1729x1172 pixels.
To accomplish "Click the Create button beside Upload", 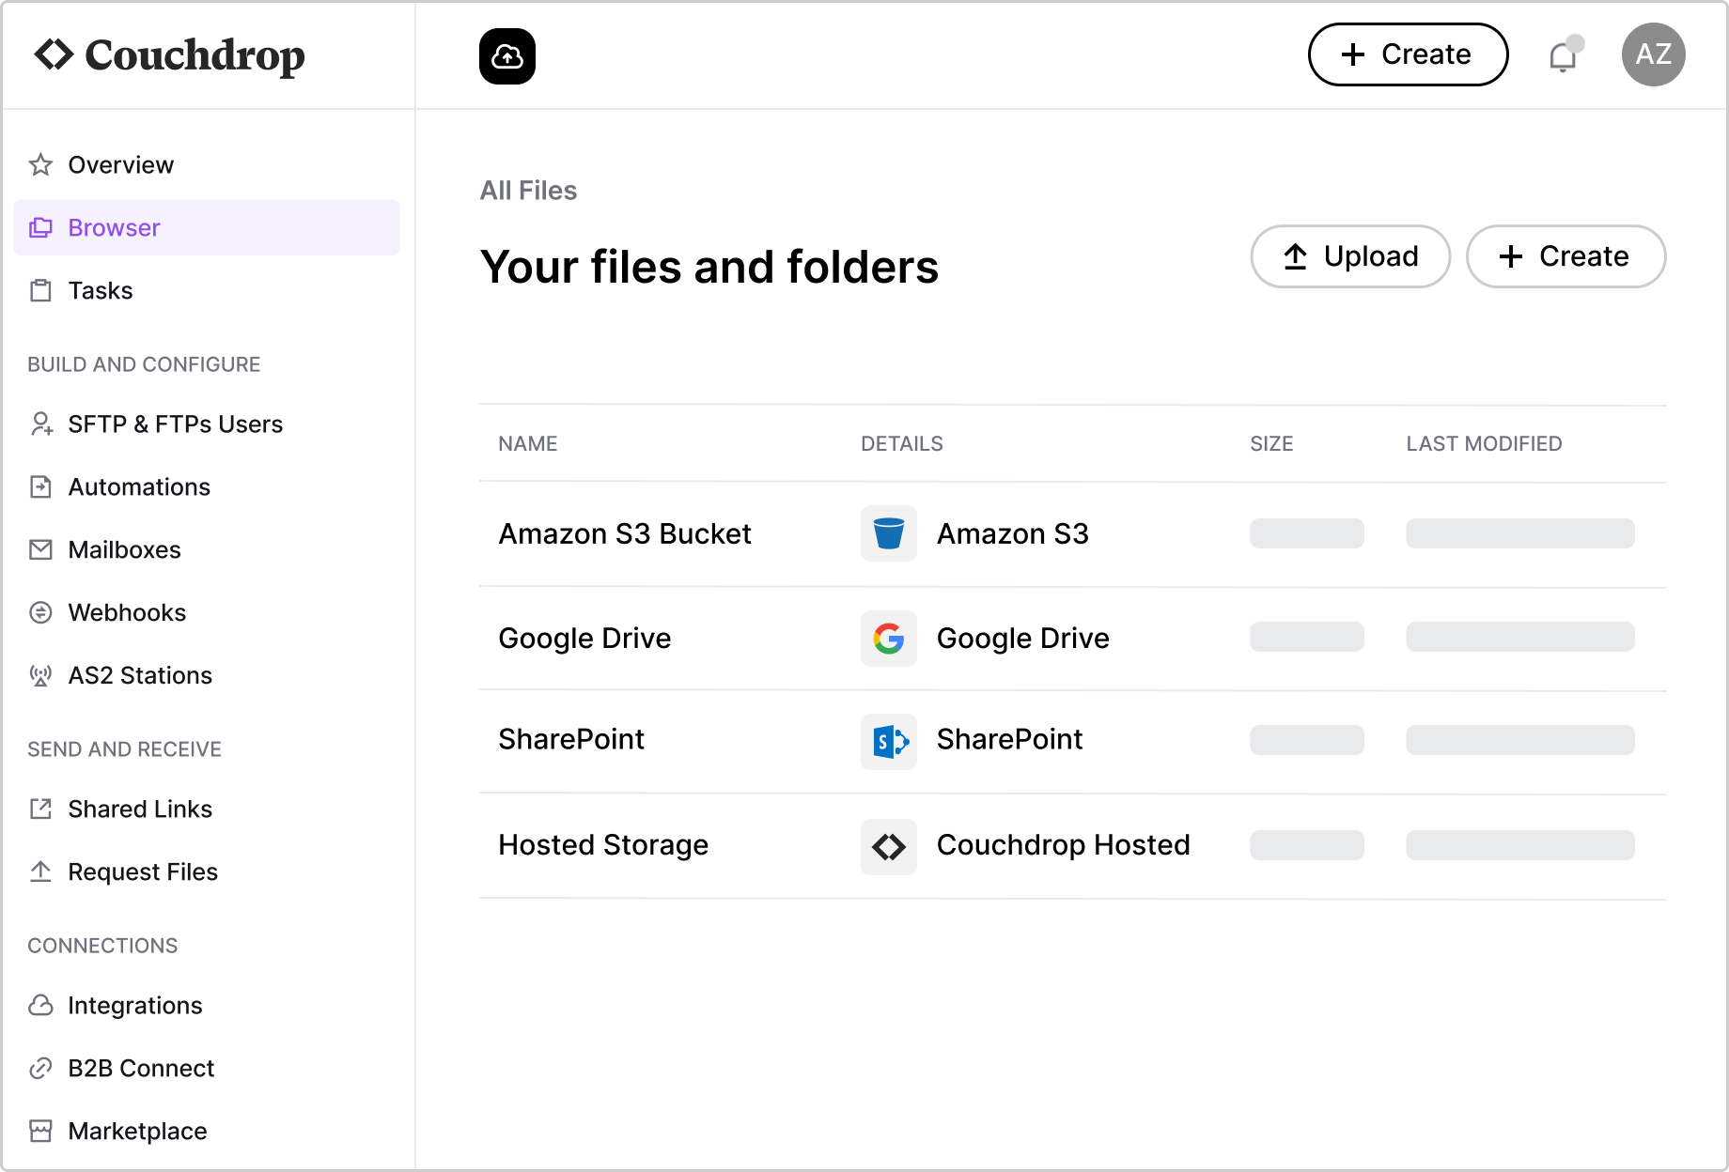I will 1565,256.
